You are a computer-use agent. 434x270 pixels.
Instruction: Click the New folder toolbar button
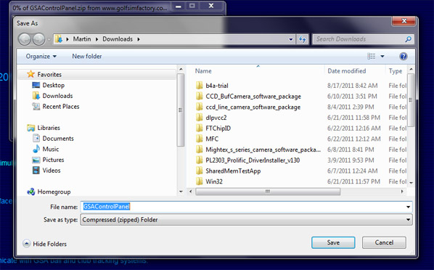click(x=87, y=56)
